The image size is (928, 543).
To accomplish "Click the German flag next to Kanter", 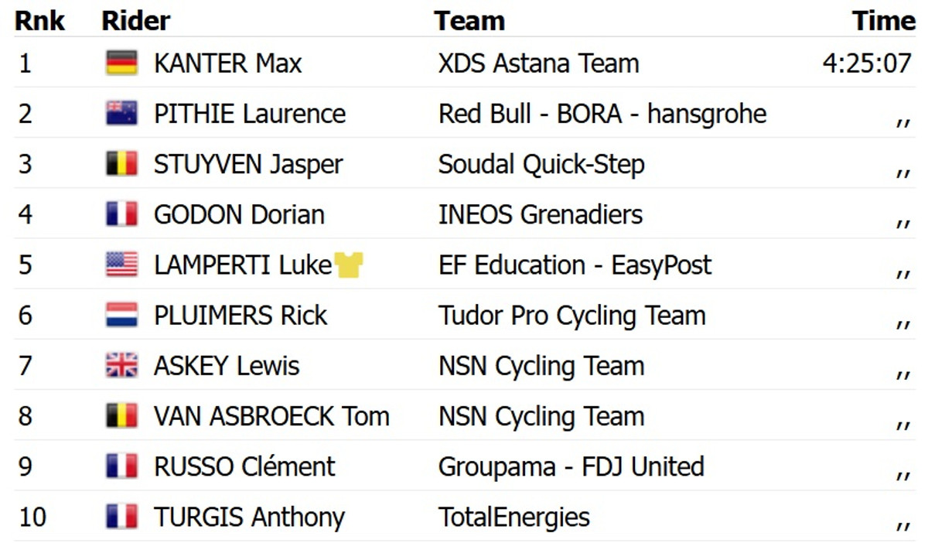I will (121, 63).
